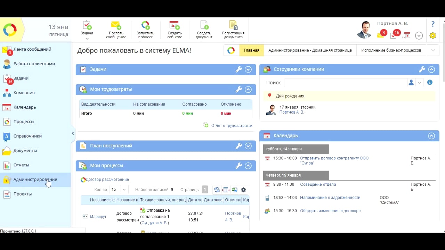The width and height of the screenshot is (445, 250).
Task: Click the Excel export icon in the processes toolbar
Action: [235, 190]
